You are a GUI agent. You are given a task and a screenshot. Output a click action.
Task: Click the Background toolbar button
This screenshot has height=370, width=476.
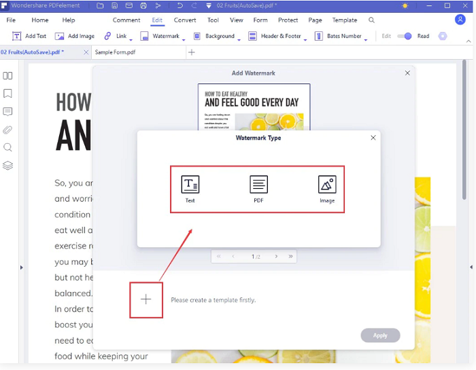(214, 36)
